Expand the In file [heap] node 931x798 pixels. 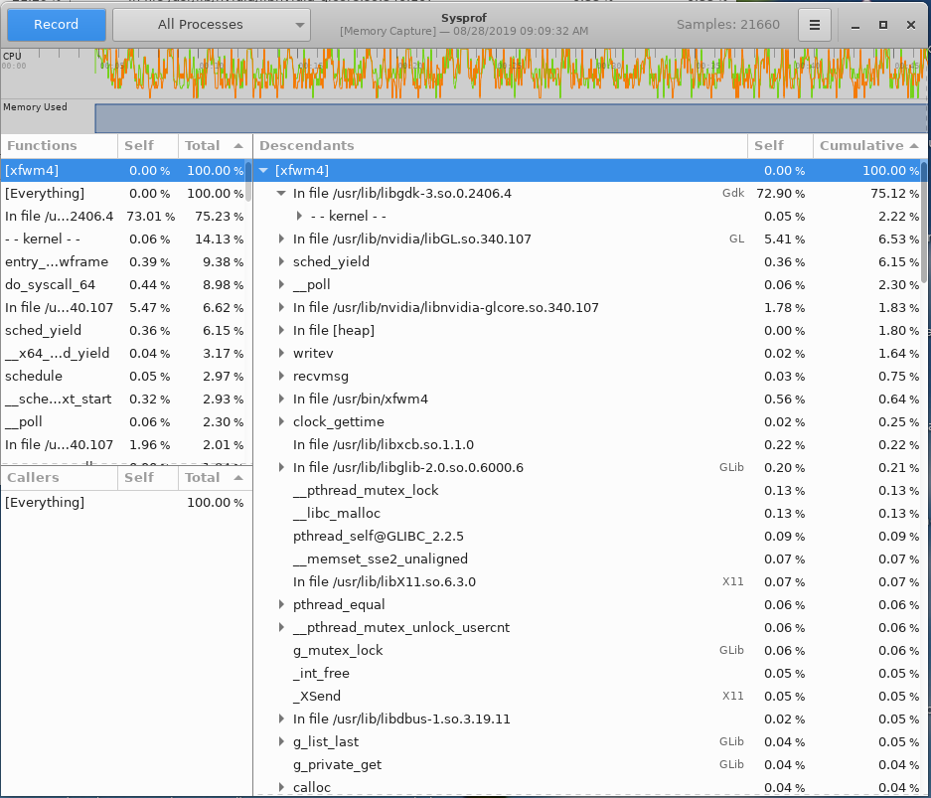pyautogui.click(x=282, y=331)
